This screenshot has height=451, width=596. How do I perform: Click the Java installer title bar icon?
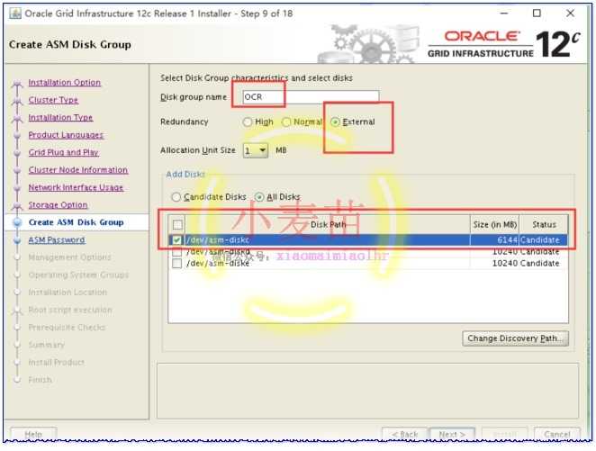14,14
